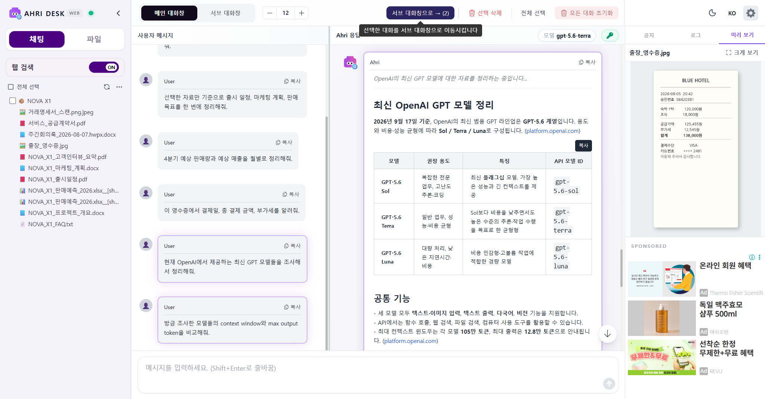Click the NOVA X1 package folder icon
This screenshot has height=399, width=765.
pyautogui.click(x=22, y=101)
